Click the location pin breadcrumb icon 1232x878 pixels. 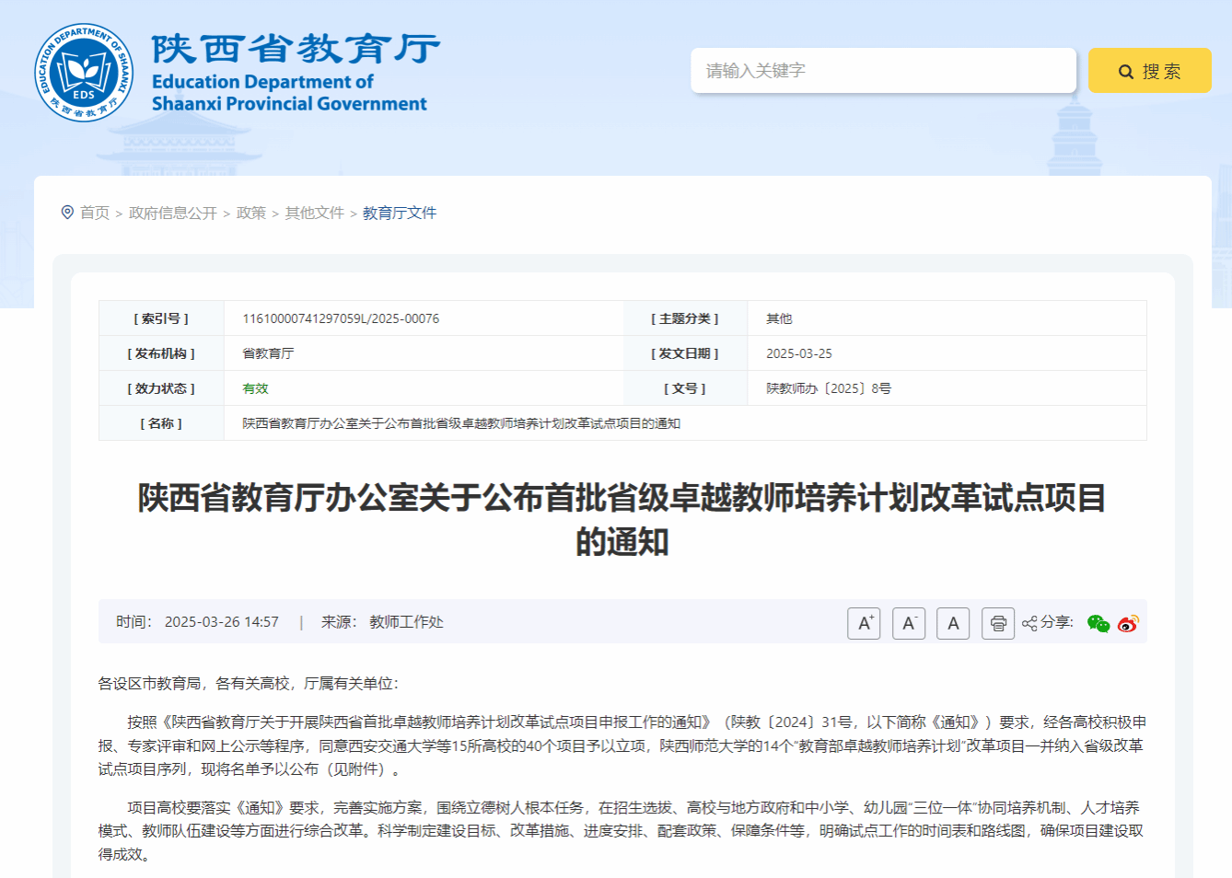(x=67, y=213)
